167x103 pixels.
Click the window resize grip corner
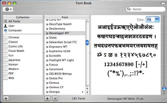click(x=164, y=99)
